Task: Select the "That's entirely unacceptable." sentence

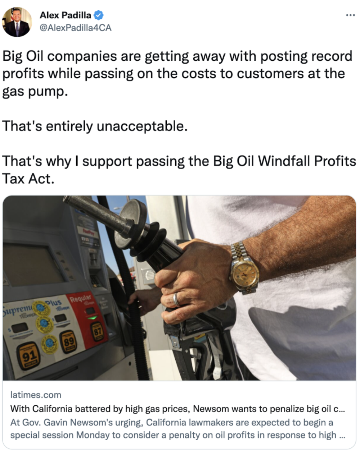Action: coord(95,126)
